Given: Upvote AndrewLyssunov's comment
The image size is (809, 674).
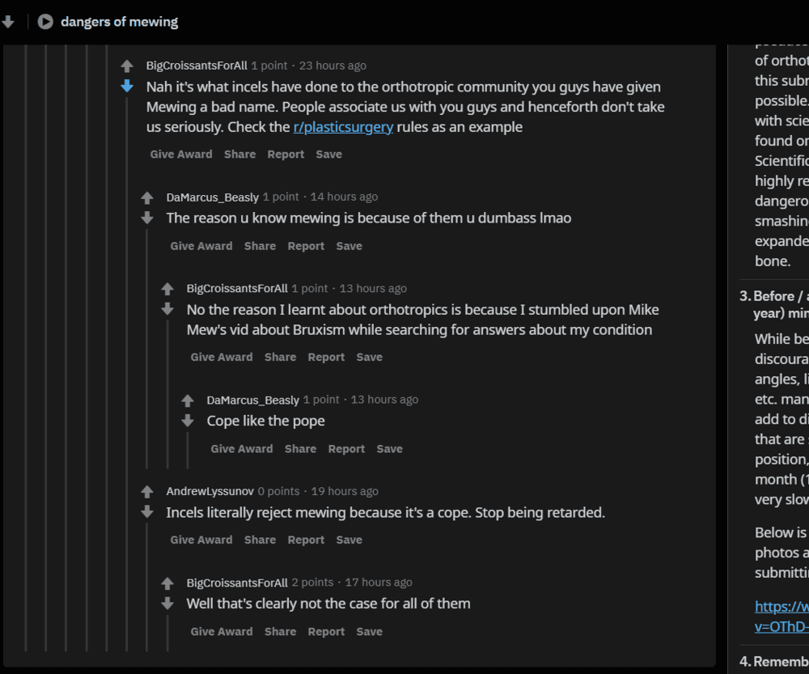Looking at the screenshot, I should point(147,492).
